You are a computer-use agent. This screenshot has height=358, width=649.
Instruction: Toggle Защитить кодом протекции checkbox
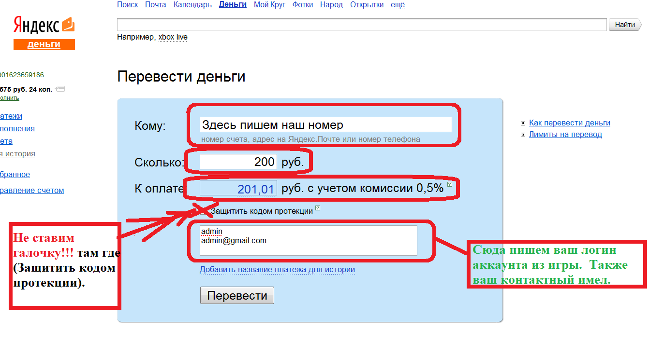click(x=204, y=211)
